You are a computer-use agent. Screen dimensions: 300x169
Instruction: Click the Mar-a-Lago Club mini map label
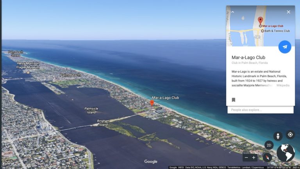[x=273, y=26]
